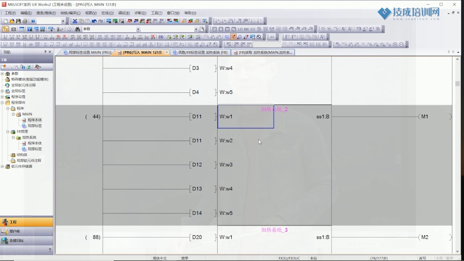
Task: Open the 连接目标 navigation pane button
Action: 27,241
